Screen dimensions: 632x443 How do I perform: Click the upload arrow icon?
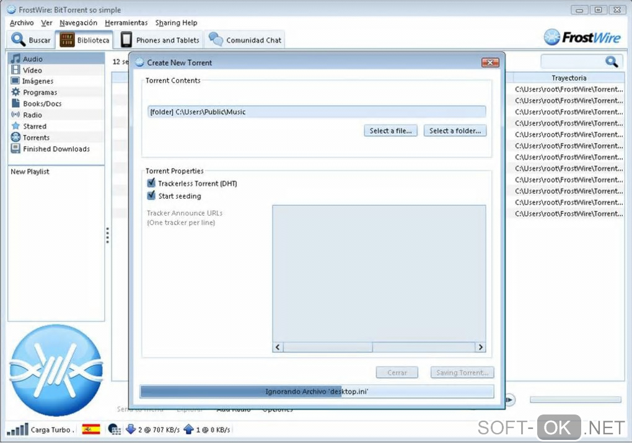[188, 429]
